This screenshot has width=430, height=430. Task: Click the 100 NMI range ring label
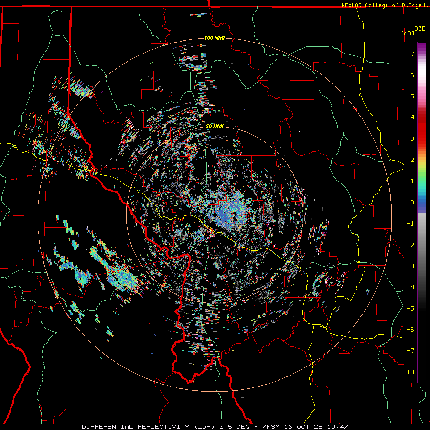pyautogui.click(x=215, y=38)
